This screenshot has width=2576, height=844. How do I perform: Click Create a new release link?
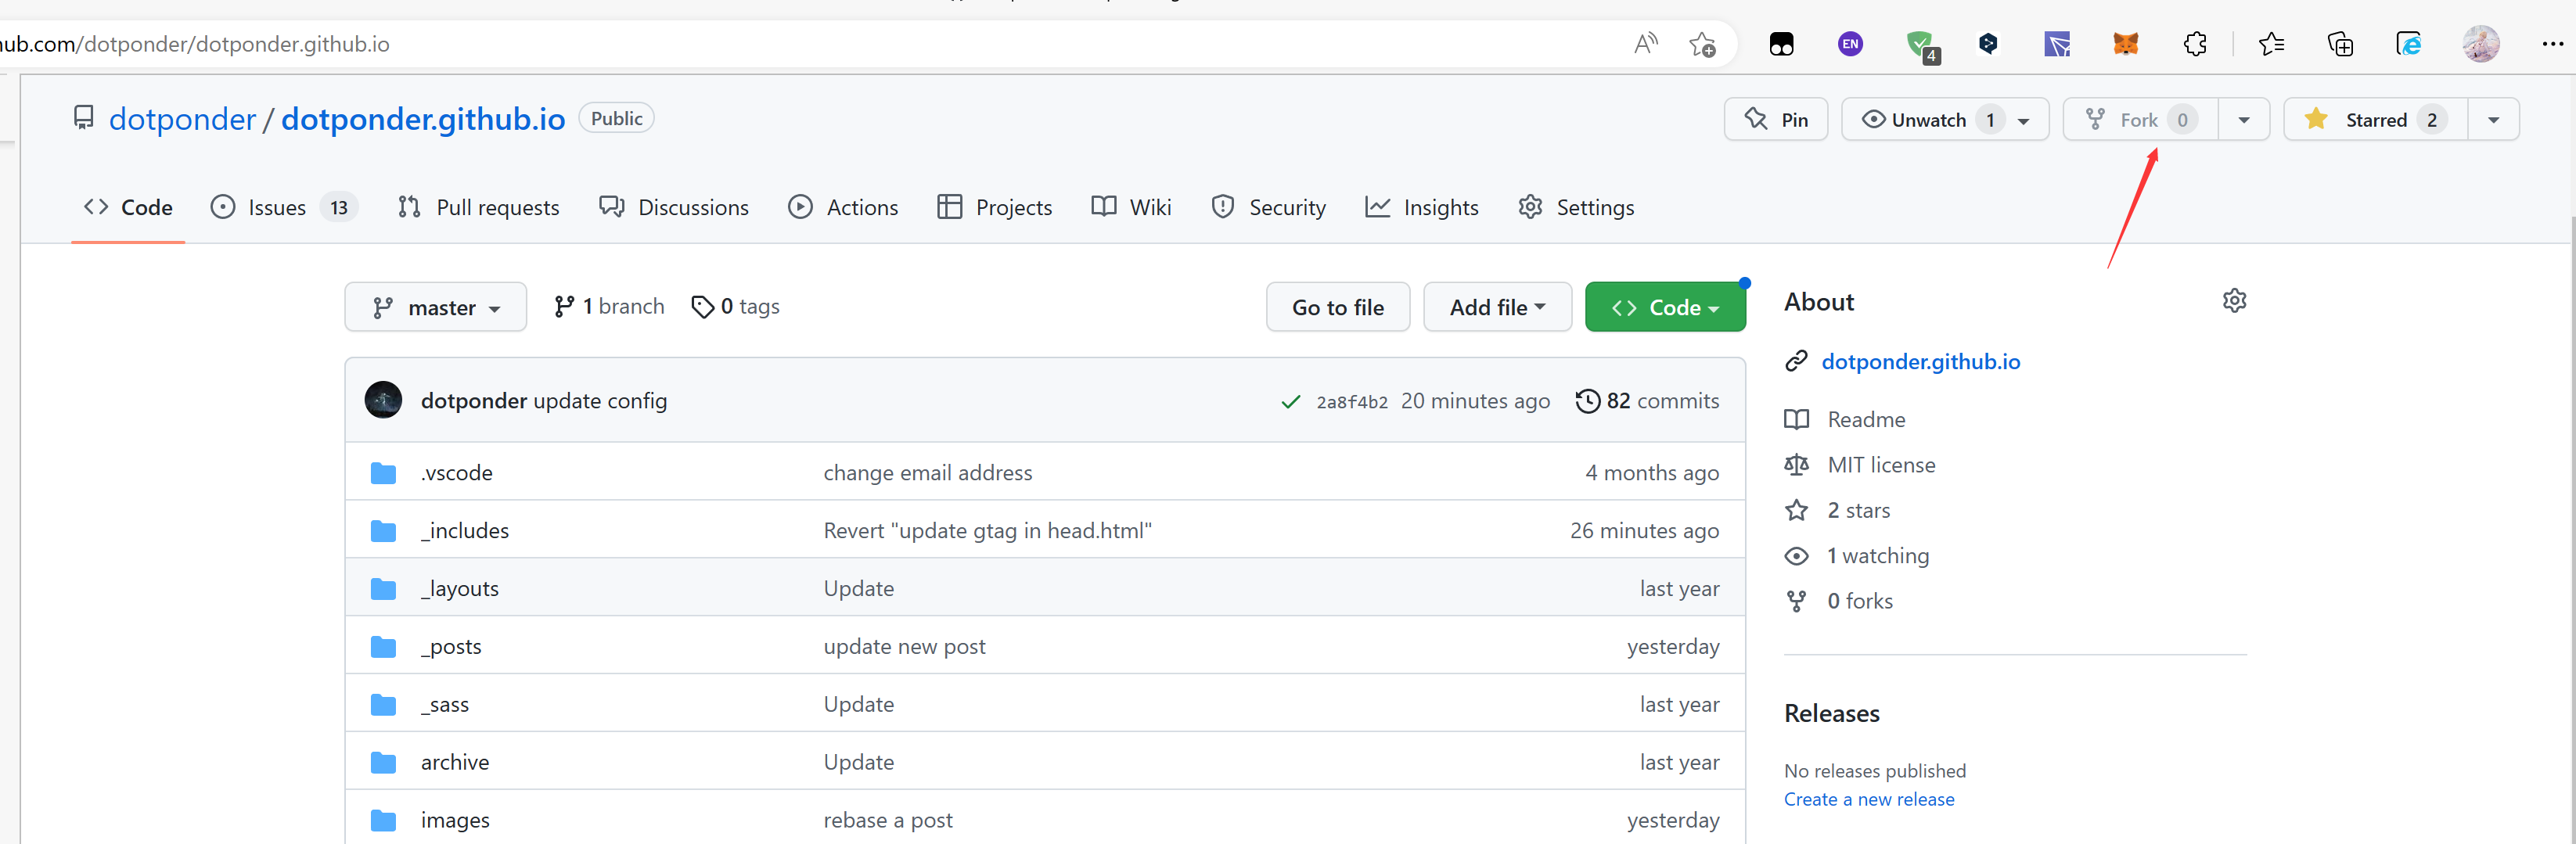pyautogui.click(x=1869, y=799)
